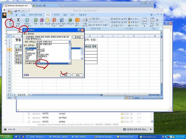The width and height of the screenshot is (186, 139).
Task: Click the Windows 시작 Start button
Action: pyautogui.click(x=7, y=137)
